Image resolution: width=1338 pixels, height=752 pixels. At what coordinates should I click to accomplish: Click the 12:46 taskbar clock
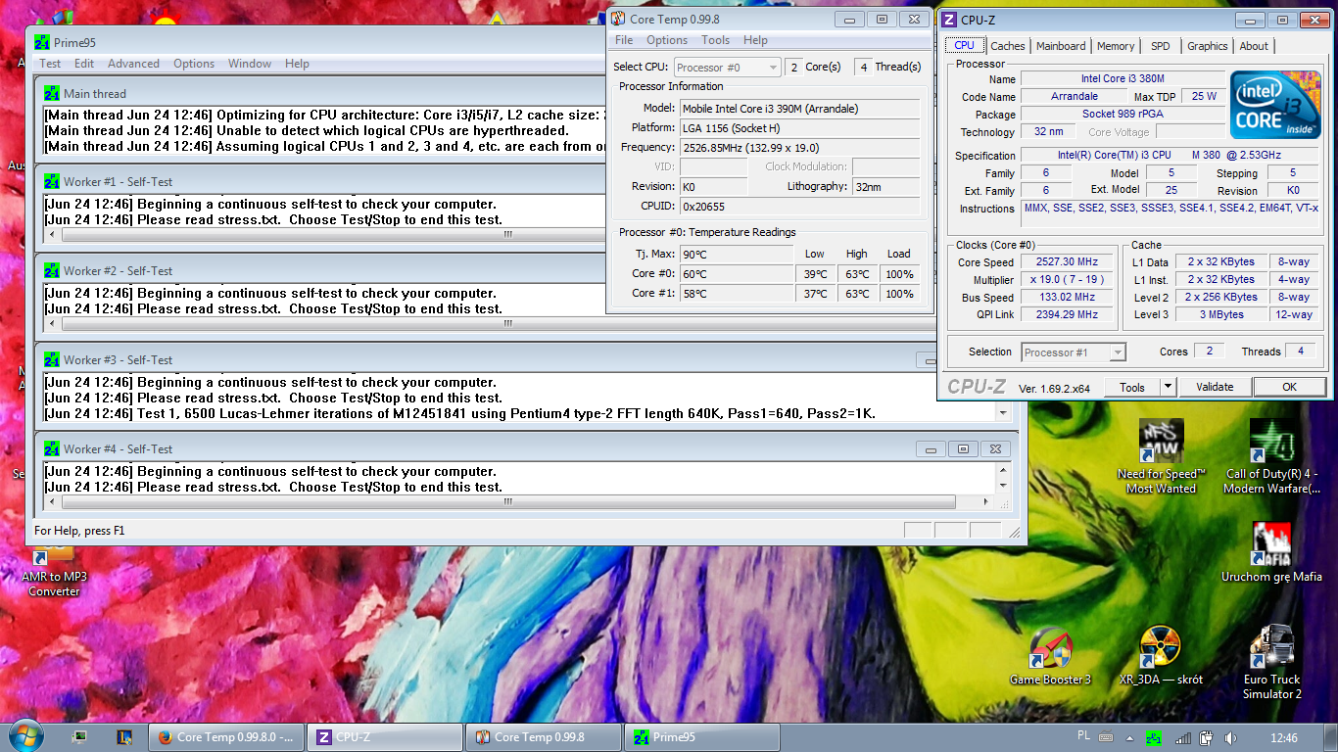tap(1283, 738)
